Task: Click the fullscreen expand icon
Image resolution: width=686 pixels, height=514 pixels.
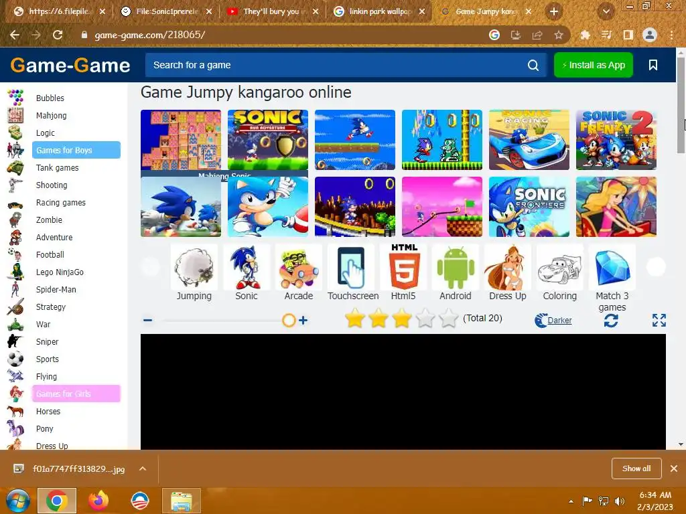Action: click(x=659, y=321)
